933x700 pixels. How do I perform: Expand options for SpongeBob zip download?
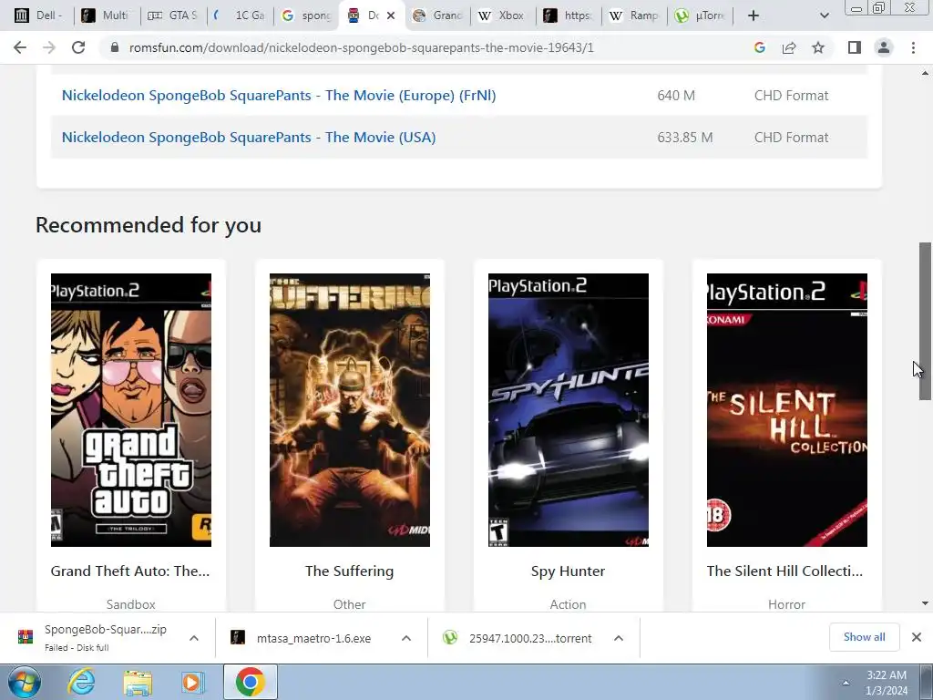[194, 637]
